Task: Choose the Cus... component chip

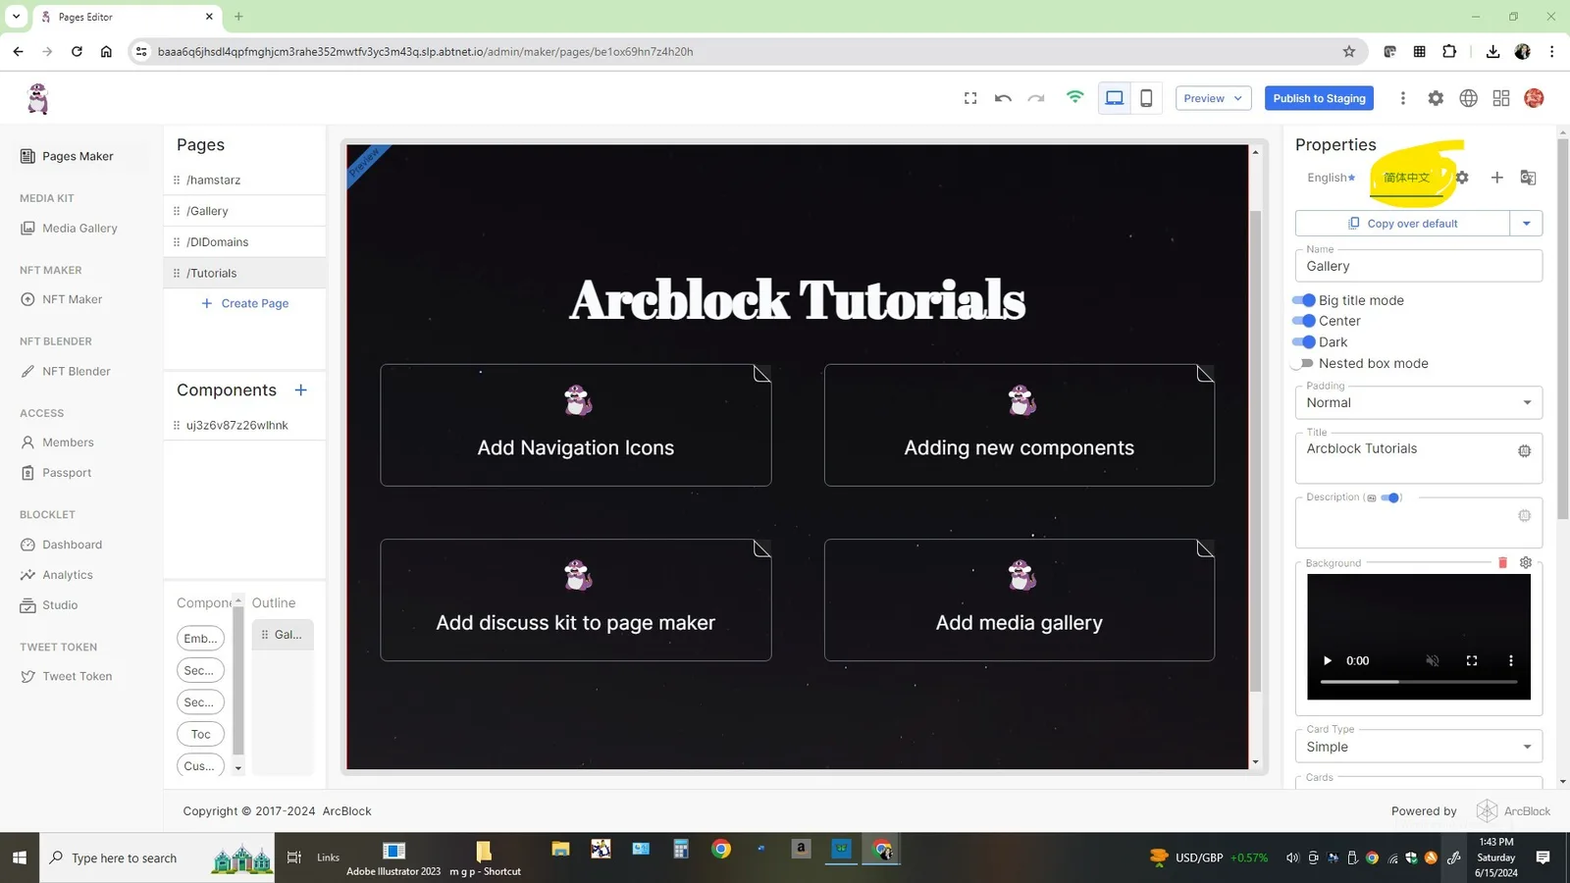Action: click(x=201, y=766)
